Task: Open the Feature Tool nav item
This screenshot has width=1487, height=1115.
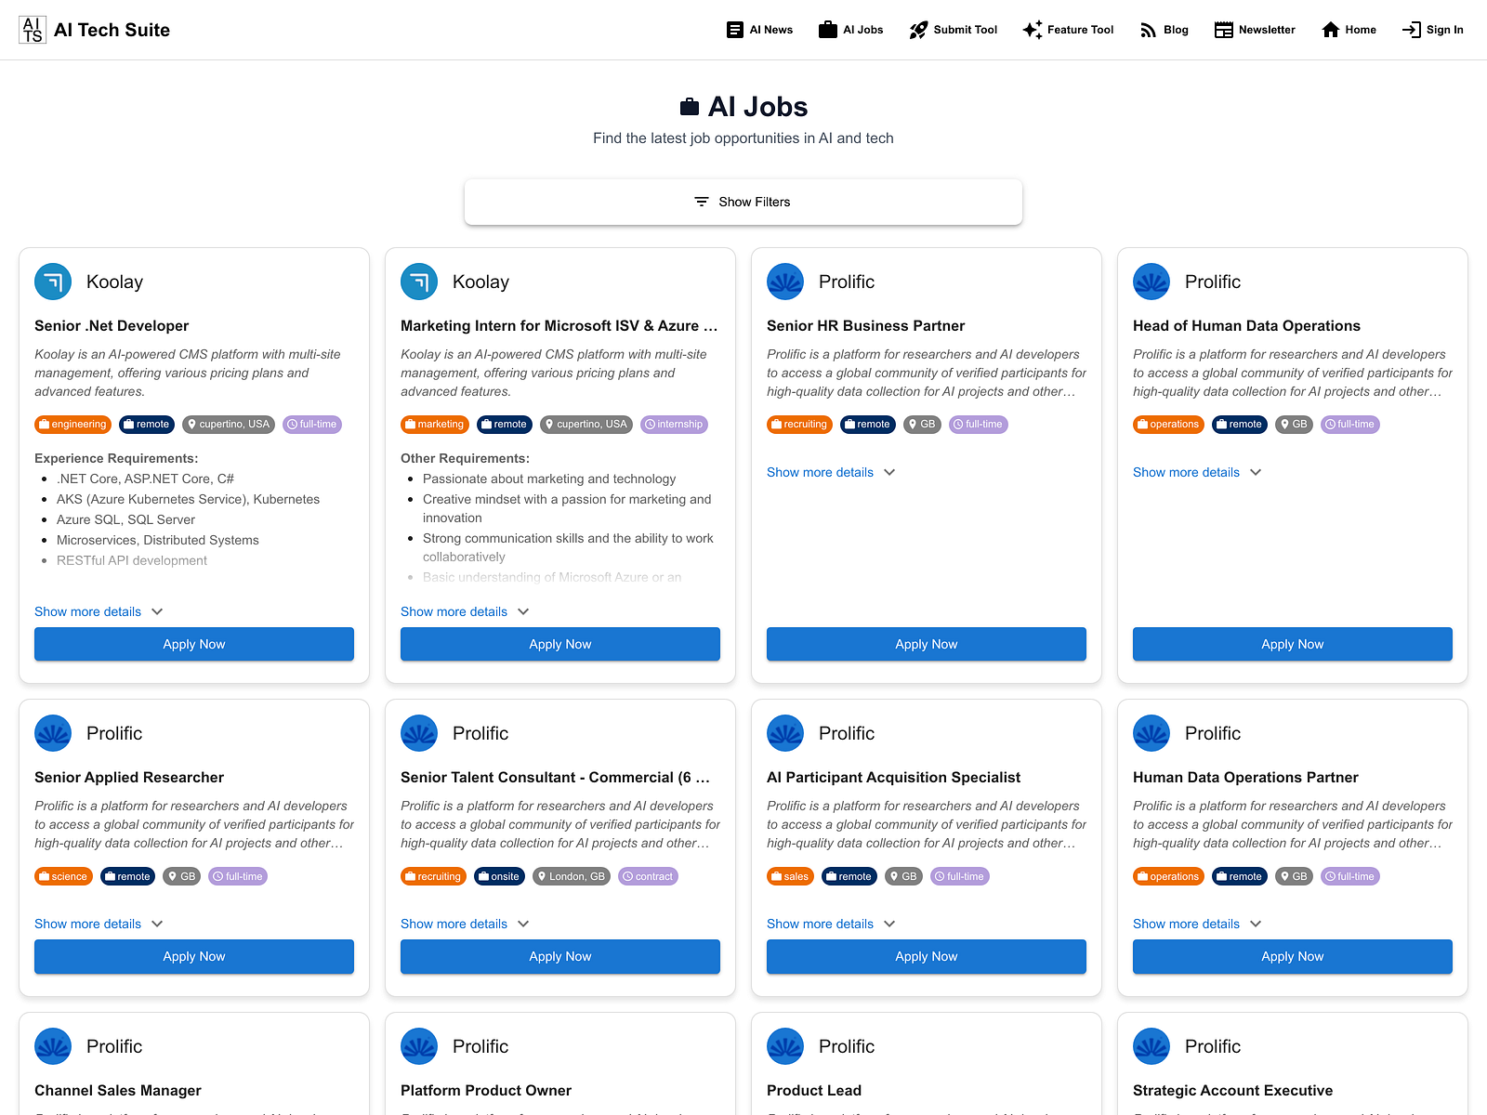Action: [x=1068, y=30]
